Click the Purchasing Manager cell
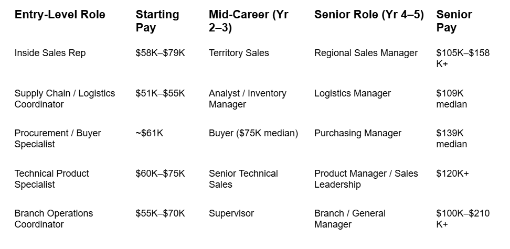The width and height of the screenshot is (510, 249). tap(358, 133)
